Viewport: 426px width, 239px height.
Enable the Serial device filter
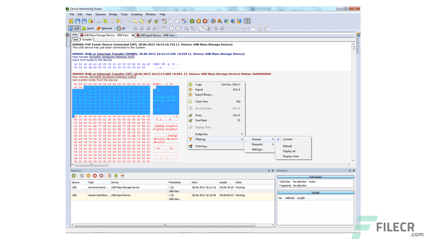point(88,28)
